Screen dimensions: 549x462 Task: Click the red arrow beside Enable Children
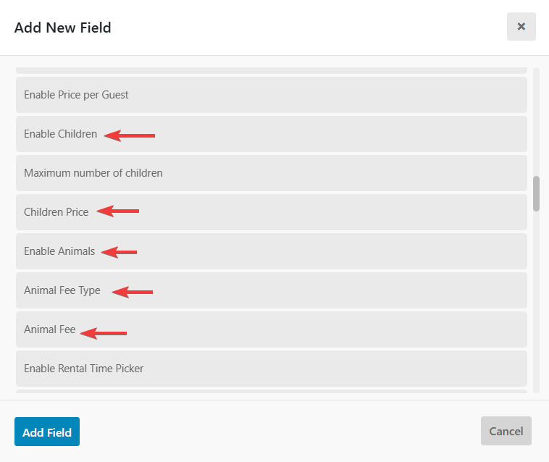tap(130, 135)
